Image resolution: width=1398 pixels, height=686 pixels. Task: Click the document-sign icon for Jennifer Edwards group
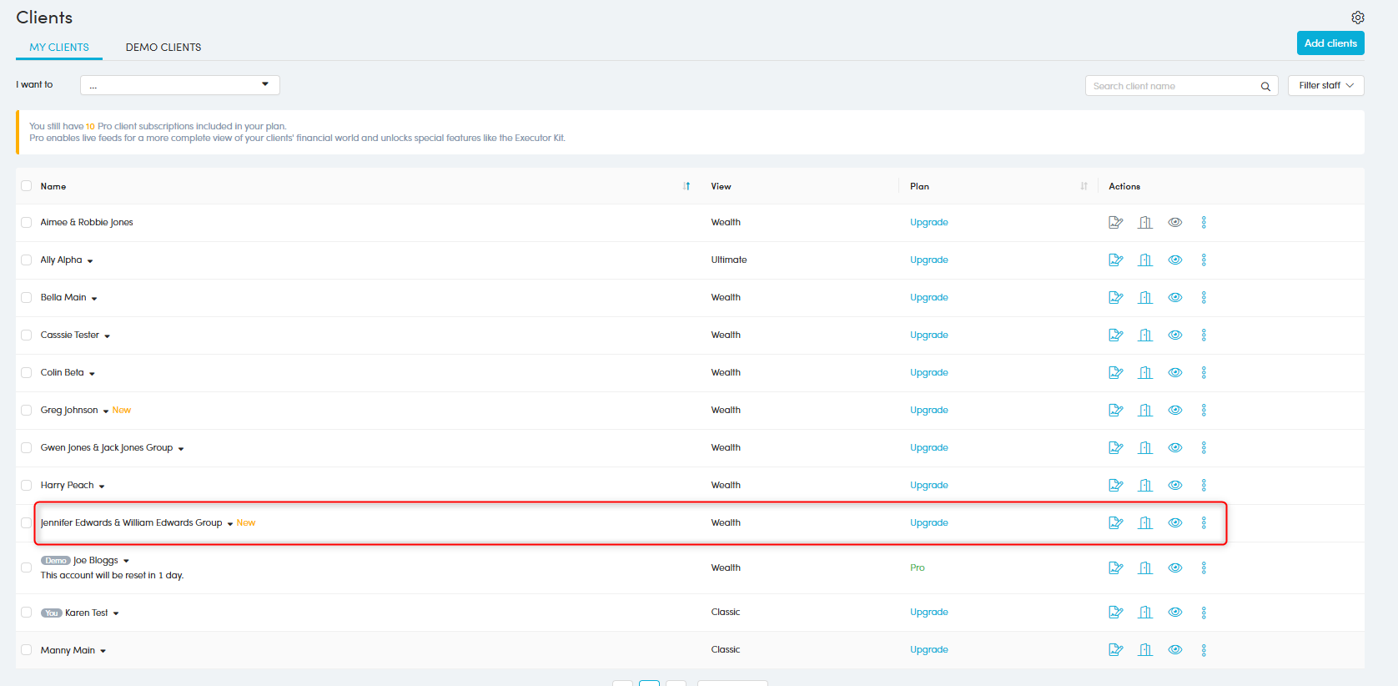[1115, 522]
